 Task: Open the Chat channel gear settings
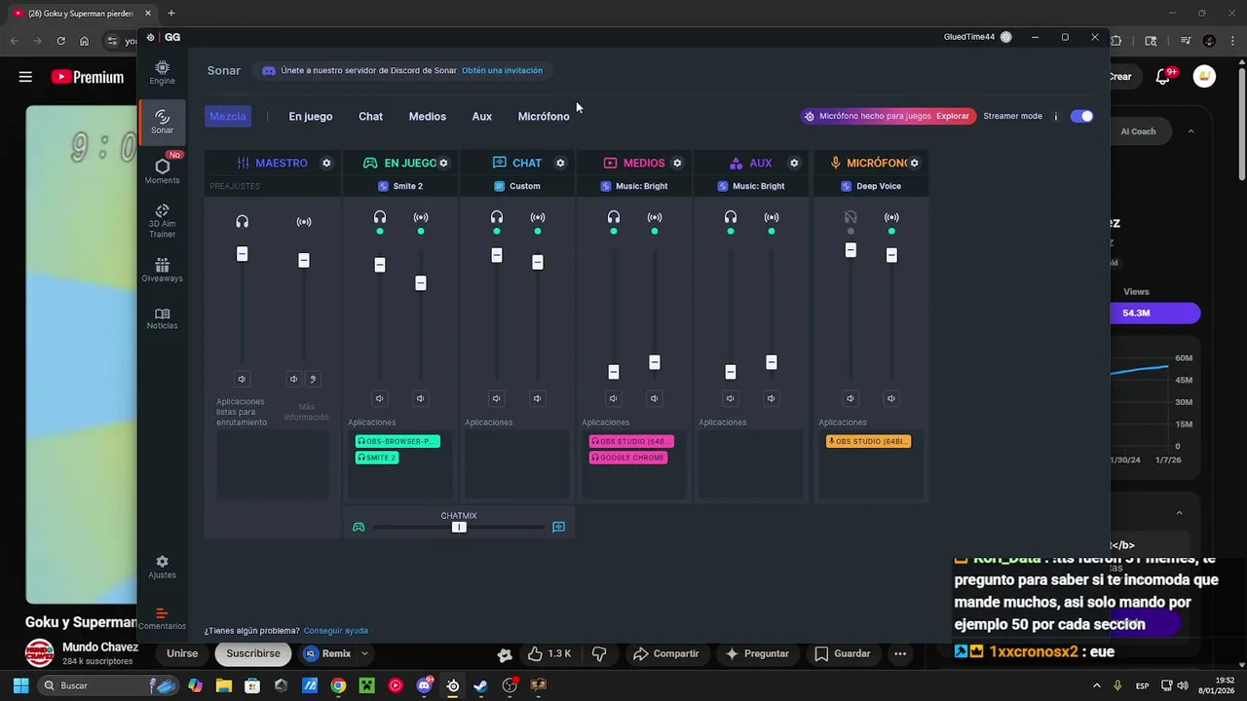coord(560,163)
